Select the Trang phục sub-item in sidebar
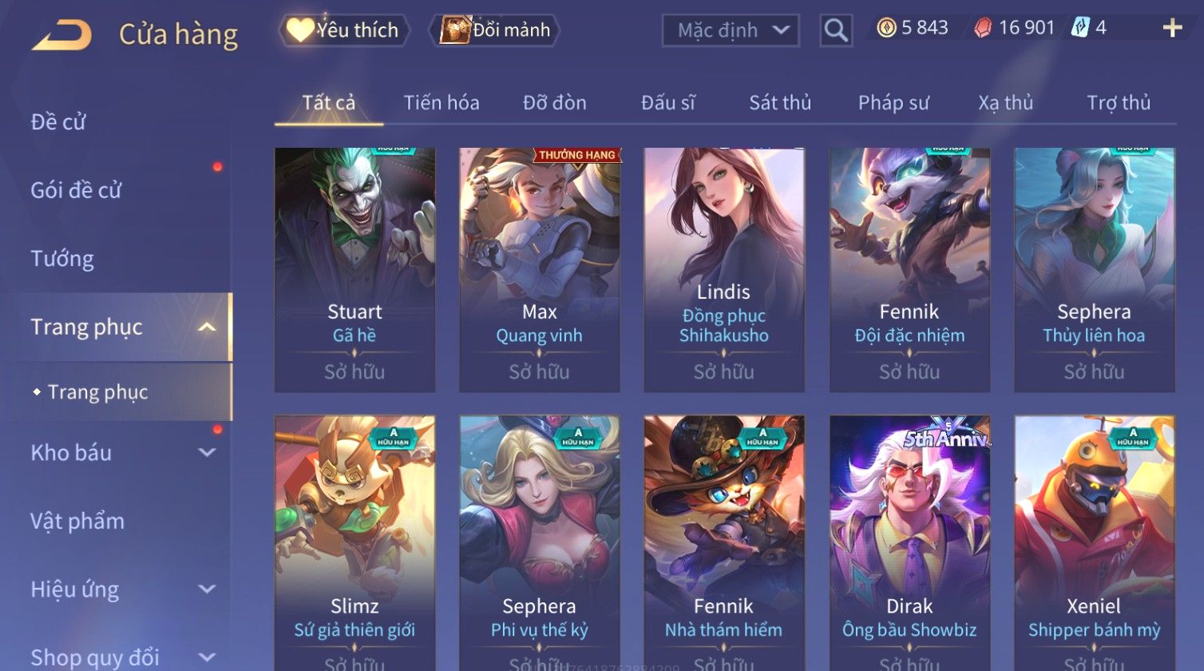This screenshot has height=671, width=1204. [97, 392]
